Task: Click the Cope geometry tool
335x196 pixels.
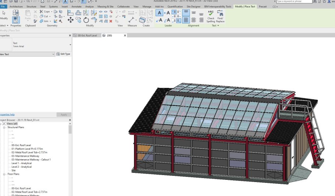Action: [x=45, y=11]
